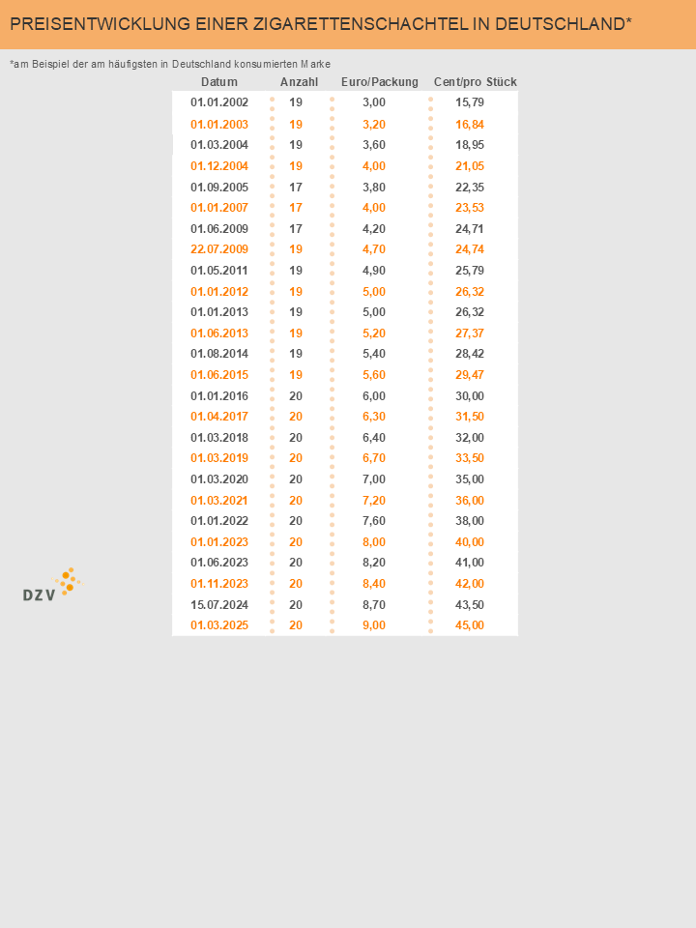Click the DZV logo
The width and height of the screenshot is (696, 928).
pos(50,586)
